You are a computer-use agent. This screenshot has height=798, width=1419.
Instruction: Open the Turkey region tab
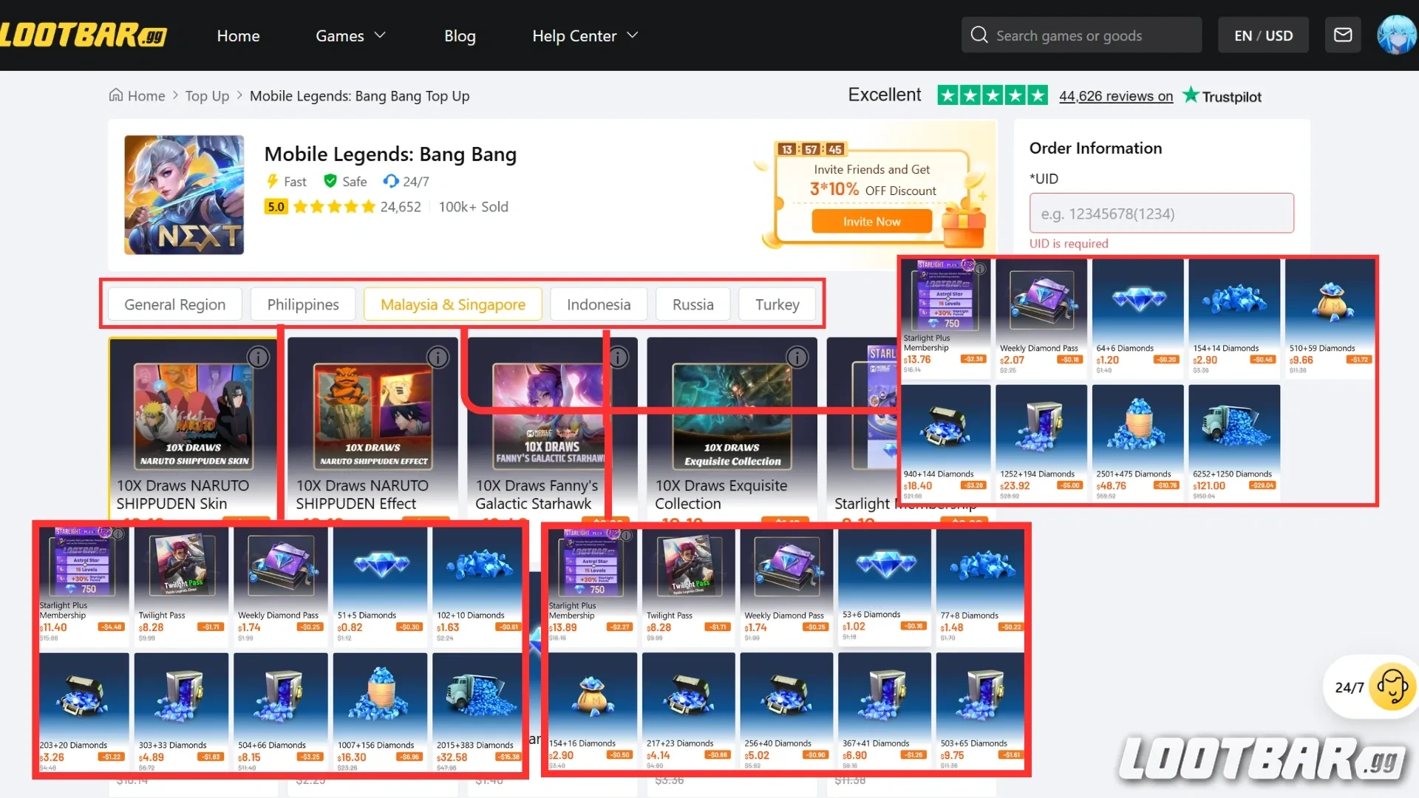[777, 304]
